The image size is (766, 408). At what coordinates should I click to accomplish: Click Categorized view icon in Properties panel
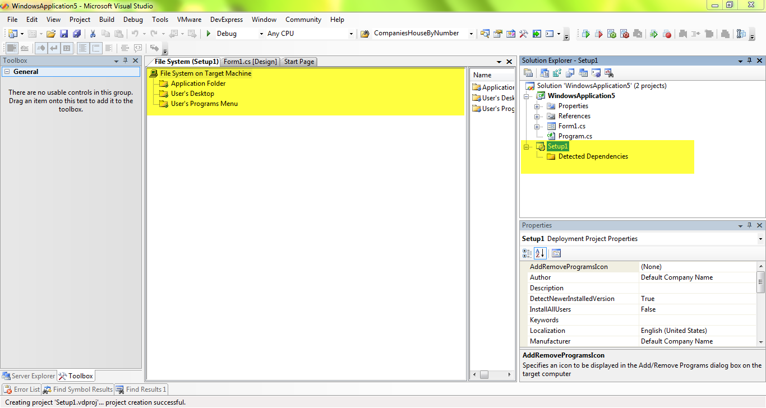[x=528, y=253]
